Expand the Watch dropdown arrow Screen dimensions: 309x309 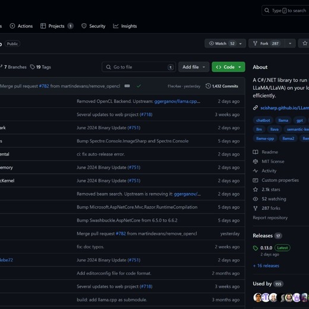(241, 43)
